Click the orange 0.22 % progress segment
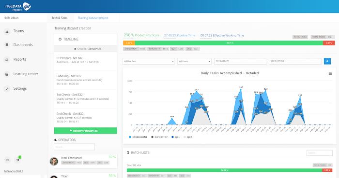The height and width of the screenshot is (178, 339). (129, 43)
